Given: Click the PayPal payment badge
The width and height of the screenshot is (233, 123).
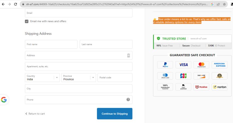Looking at the screenshot, I should (x=165, y=65).
